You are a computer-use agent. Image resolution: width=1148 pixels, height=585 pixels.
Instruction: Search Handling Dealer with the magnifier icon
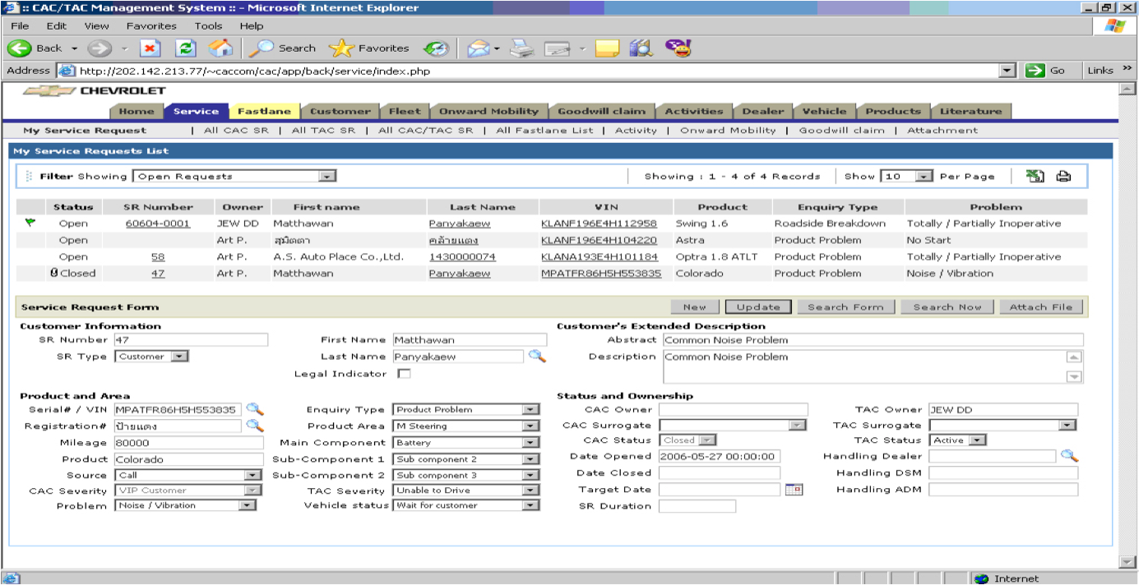(x=1068, y=456)
